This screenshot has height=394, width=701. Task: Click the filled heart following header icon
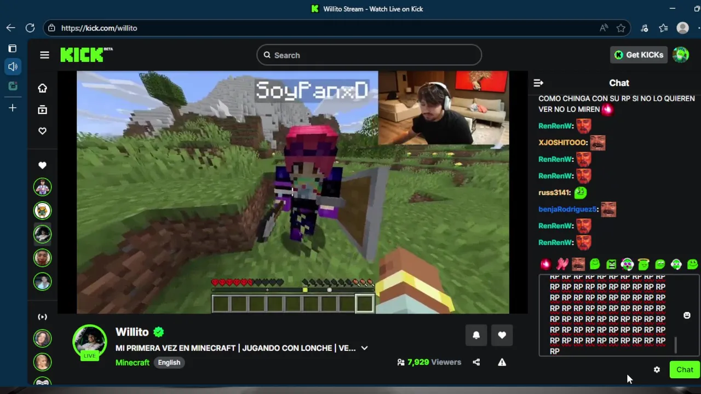click(42, 165)
